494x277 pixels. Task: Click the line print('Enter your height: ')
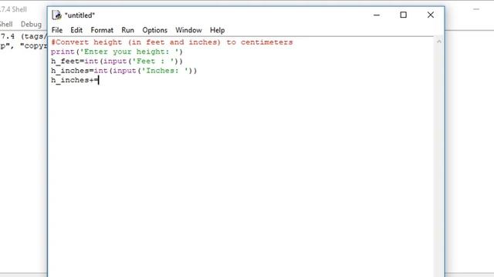(117, 52)
